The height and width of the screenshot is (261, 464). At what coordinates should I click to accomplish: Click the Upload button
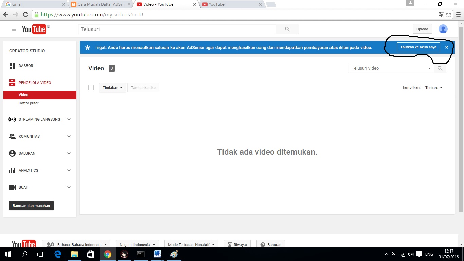pyautogui.click(x=422, y=29)
